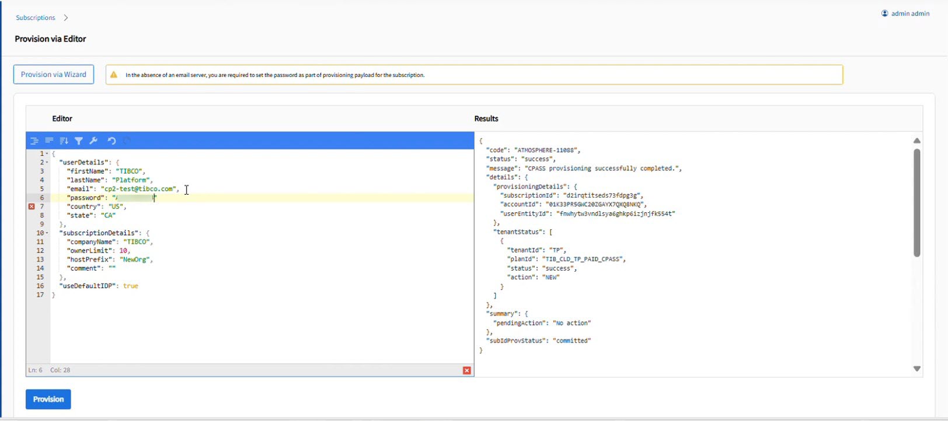The image size is (948, 421).
Task: Click the Results panel scrollbar thumb
Action: pos(916,202)
